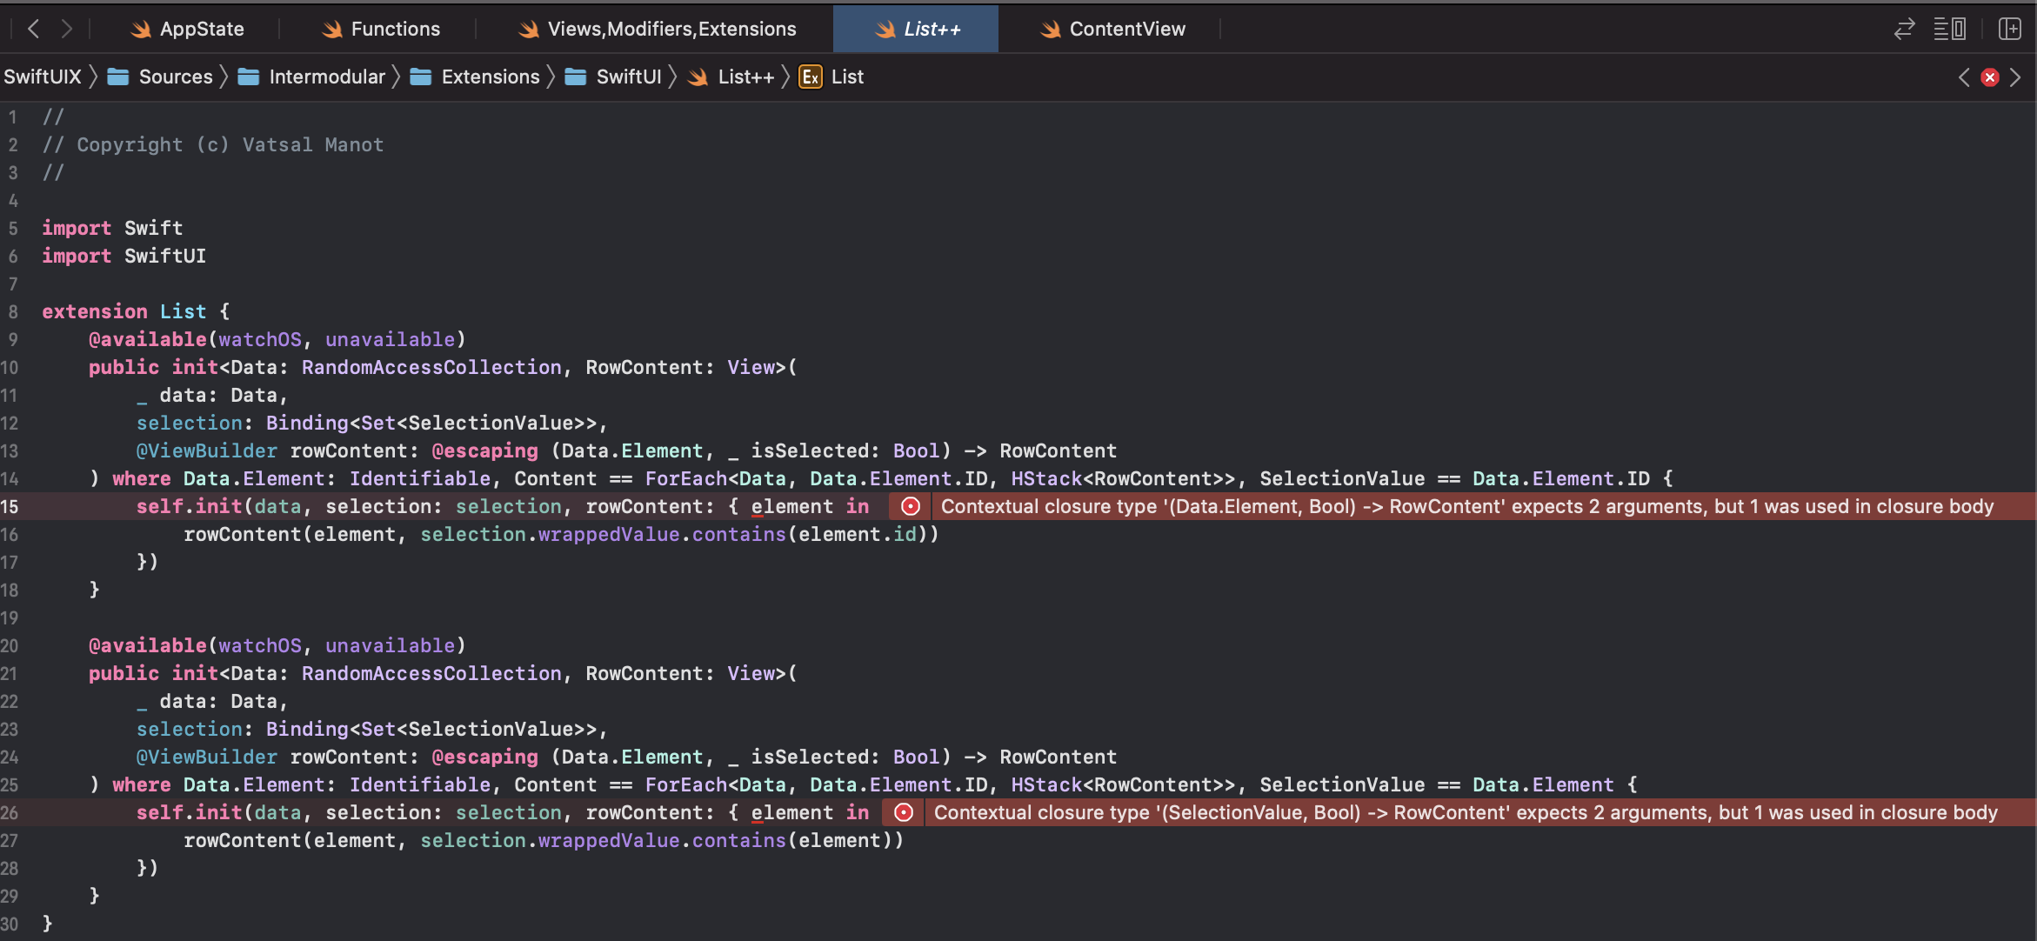Click the error badge on line 15

coord(910,506)
